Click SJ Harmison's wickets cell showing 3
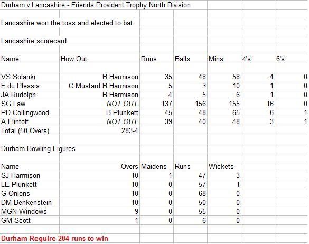 224,175
